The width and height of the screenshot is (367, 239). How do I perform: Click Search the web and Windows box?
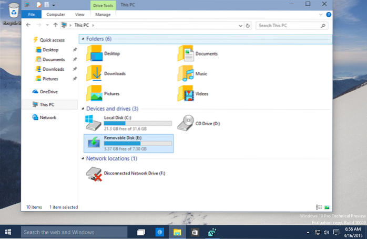point(74,232)
